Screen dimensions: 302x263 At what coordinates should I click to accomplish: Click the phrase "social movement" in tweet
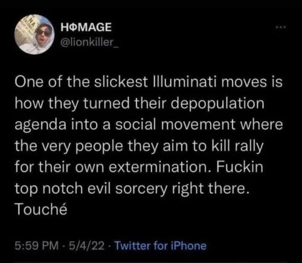coord(175,124)
